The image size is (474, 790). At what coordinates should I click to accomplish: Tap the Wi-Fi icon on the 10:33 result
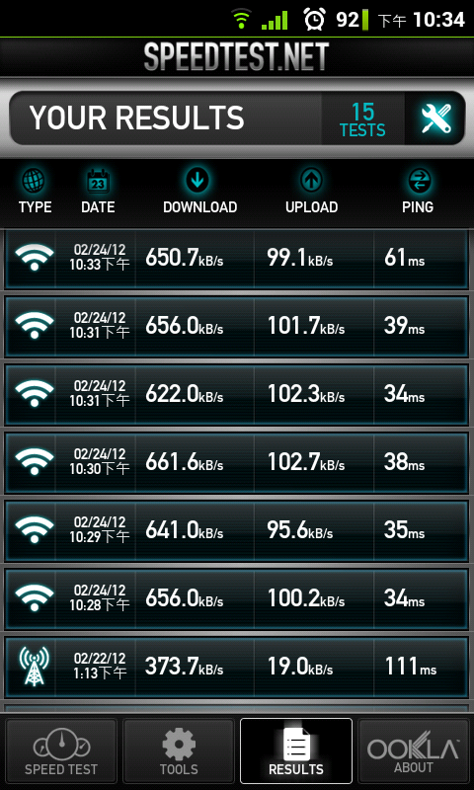[x=34, y=257]
